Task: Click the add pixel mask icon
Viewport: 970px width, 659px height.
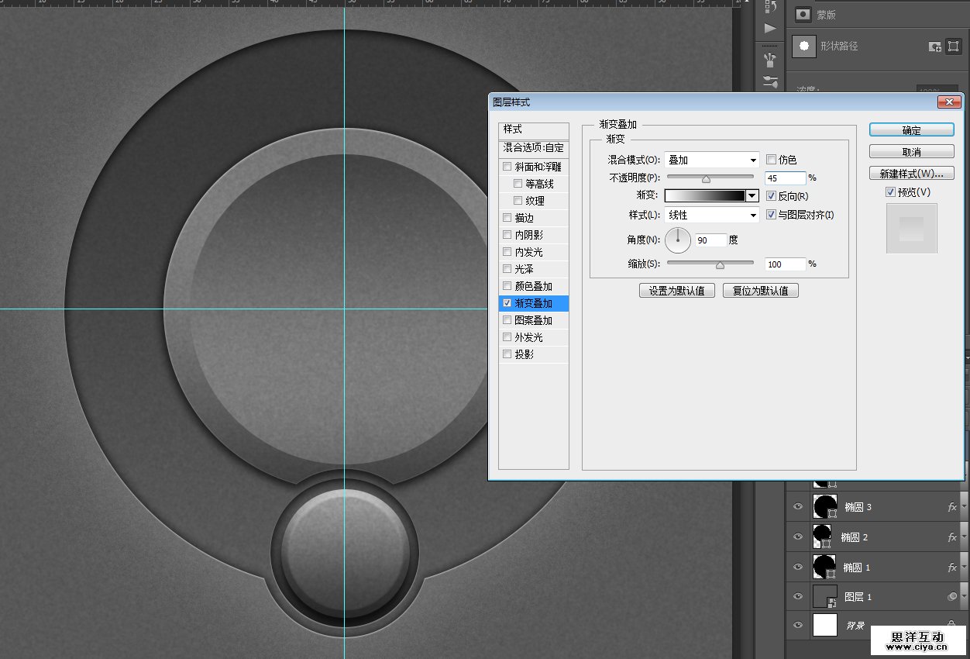Action: pos(935,47)
